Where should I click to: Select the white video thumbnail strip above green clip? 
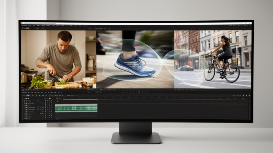tap(76, 105)
